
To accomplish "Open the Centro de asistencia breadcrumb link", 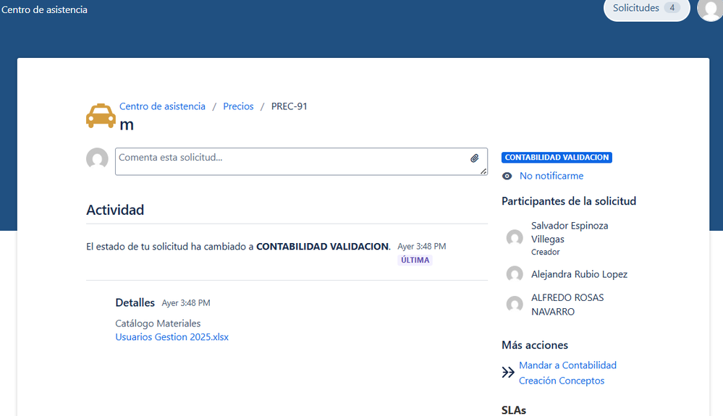I will pos(162,106).
